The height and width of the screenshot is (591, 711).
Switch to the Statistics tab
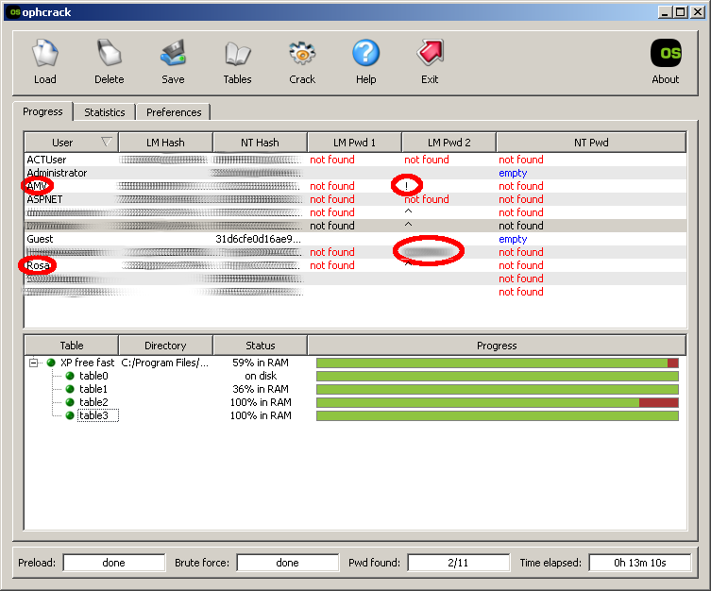point(104,112)
